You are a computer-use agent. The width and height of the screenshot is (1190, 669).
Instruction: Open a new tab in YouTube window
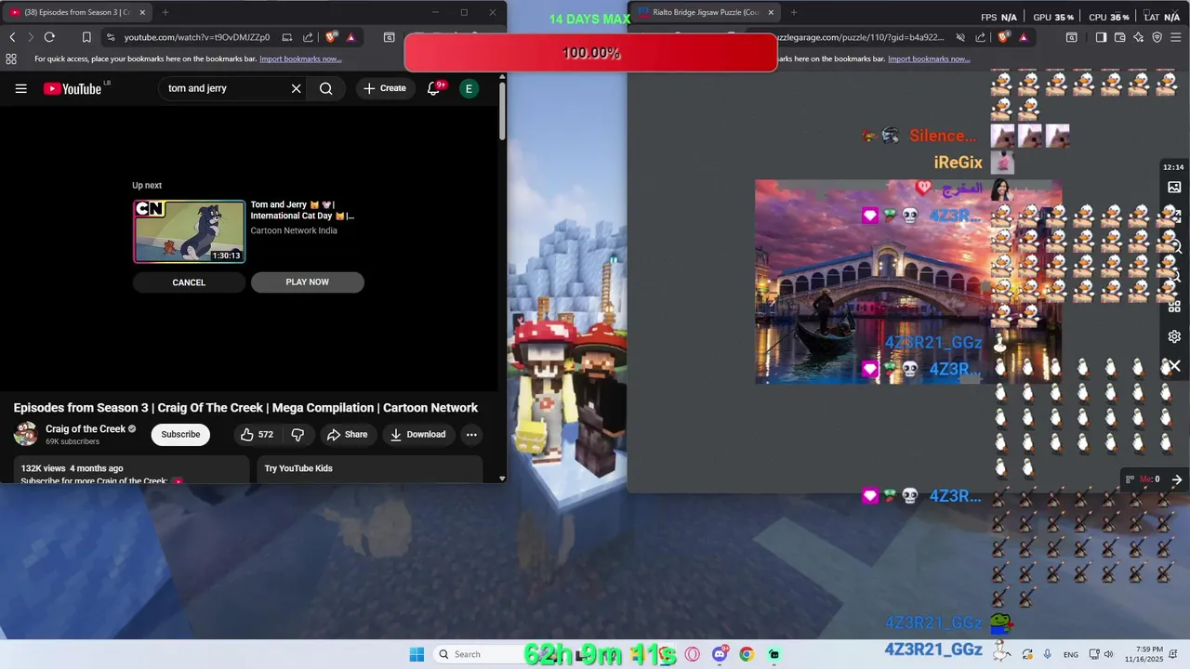click(165, 12)
